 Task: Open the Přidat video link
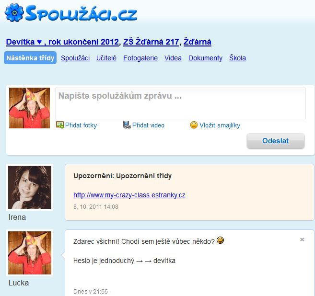(x=148, y=125)
